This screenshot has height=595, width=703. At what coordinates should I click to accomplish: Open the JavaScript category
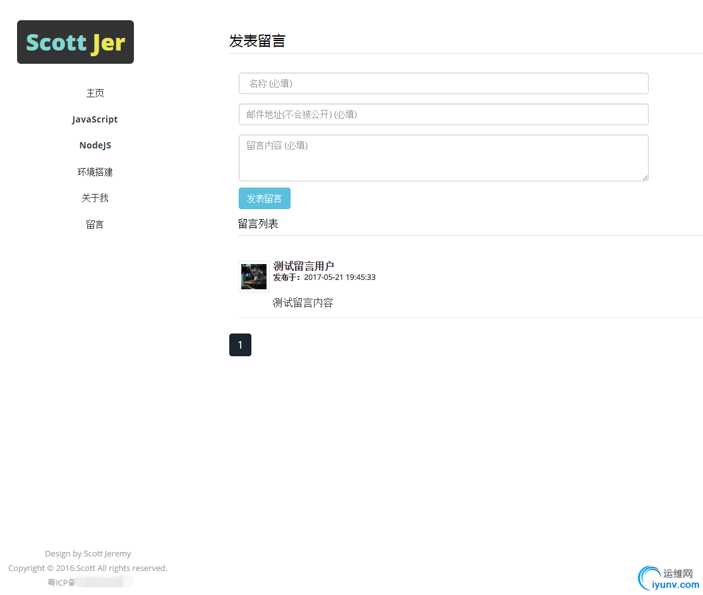(x=95, y=119)
